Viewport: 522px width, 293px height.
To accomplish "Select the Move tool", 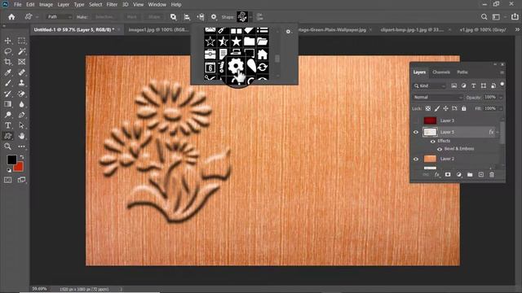I will pyautogui.click(x=7, y=41).
